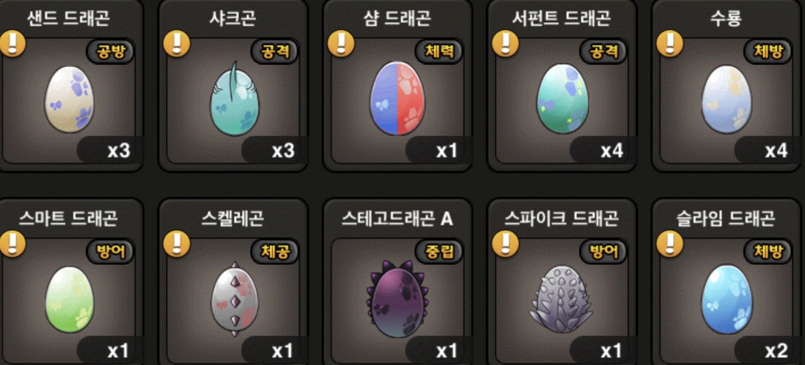Select the 샤크곤 teal egg
The width and height of the screenshot is (805, 365).
pos(234,98)
